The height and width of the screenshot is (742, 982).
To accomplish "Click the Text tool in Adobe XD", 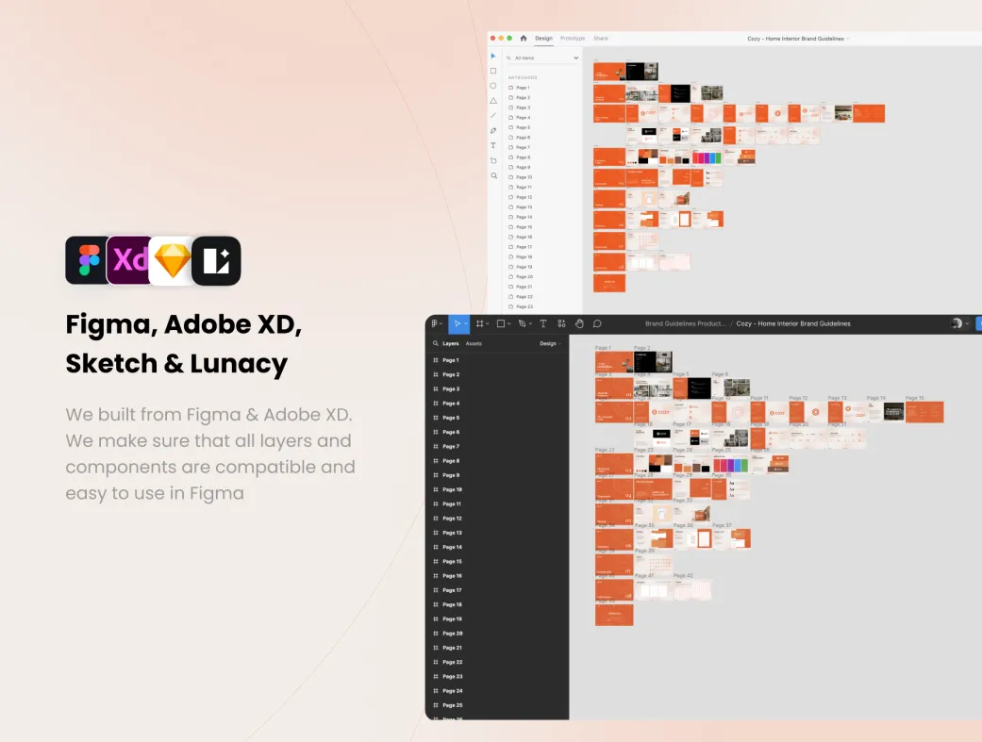I will 492,146.
